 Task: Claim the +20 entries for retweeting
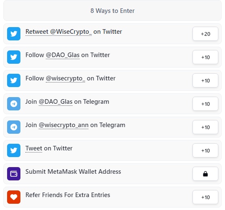tap(205, 34)
